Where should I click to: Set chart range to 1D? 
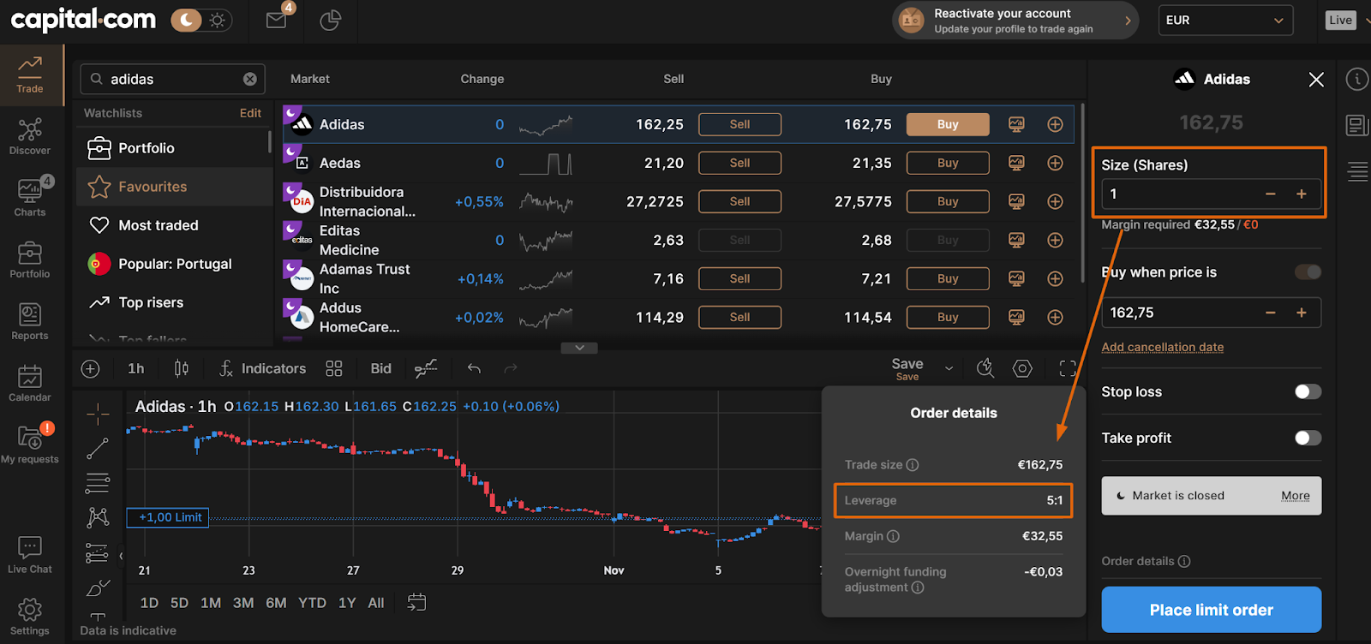click(x=149, y=603)
